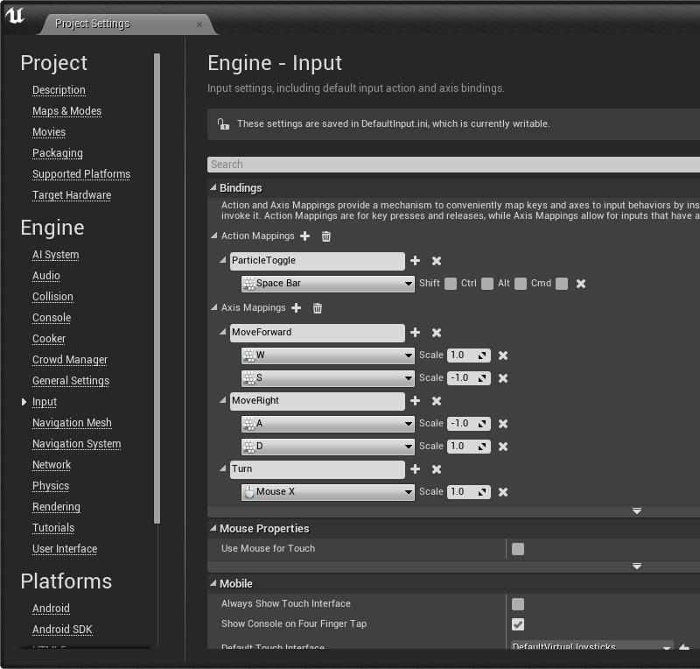This screenshot has height=669, width=700.
Task: Remove the S key binding row
Action: click(503, 378)
